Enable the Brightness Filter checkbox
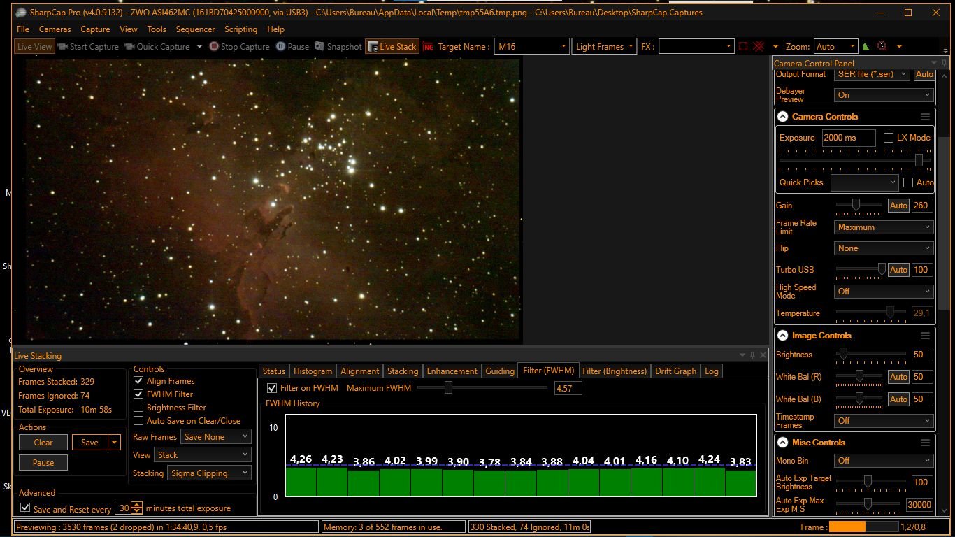This screenshot has height=537, width=955. point(138,408)
